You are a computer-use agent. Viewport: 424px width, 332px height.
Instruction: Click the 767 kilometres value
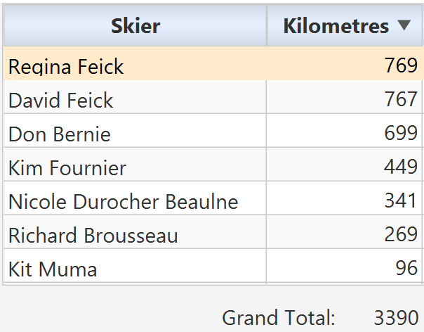[401, 99]
